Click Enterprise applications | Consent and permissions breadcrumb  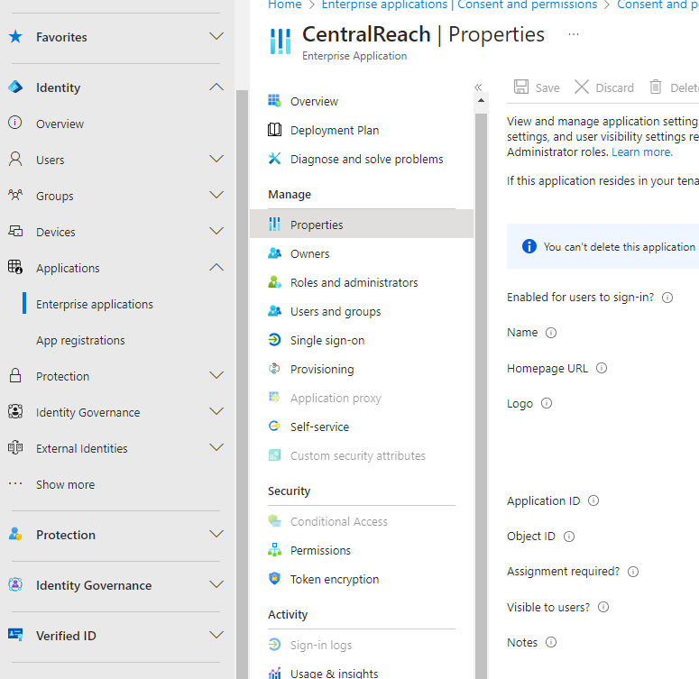coord(459,5)
